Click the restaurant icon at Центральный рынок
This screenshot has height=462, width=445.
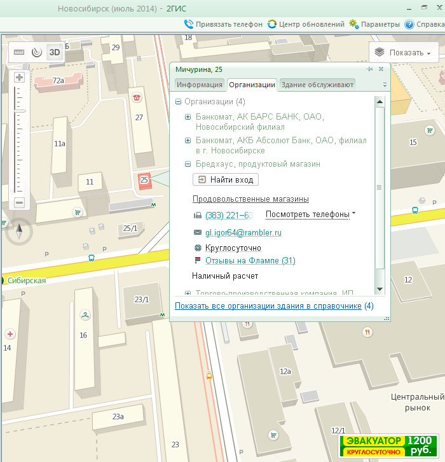click(367, 332)
